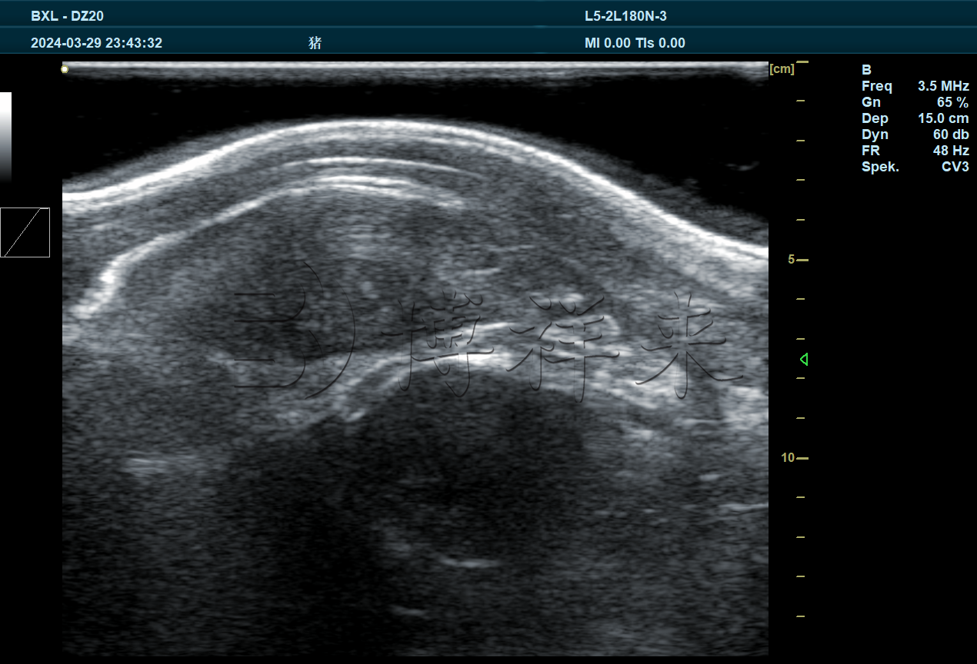The image size is (977, 664).
Task: Select the Freq 3.5 MHz parameter
Action: tap(915, 86)
